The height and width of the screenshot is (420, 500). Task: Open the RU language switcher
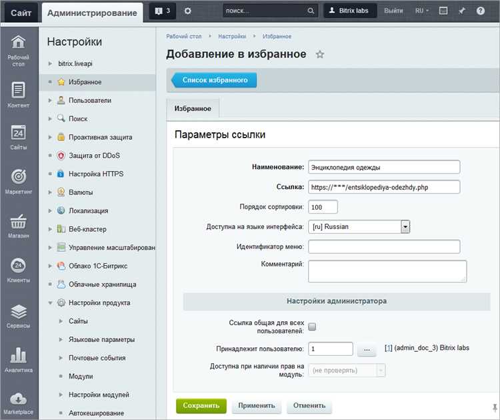tap(421, 11)
